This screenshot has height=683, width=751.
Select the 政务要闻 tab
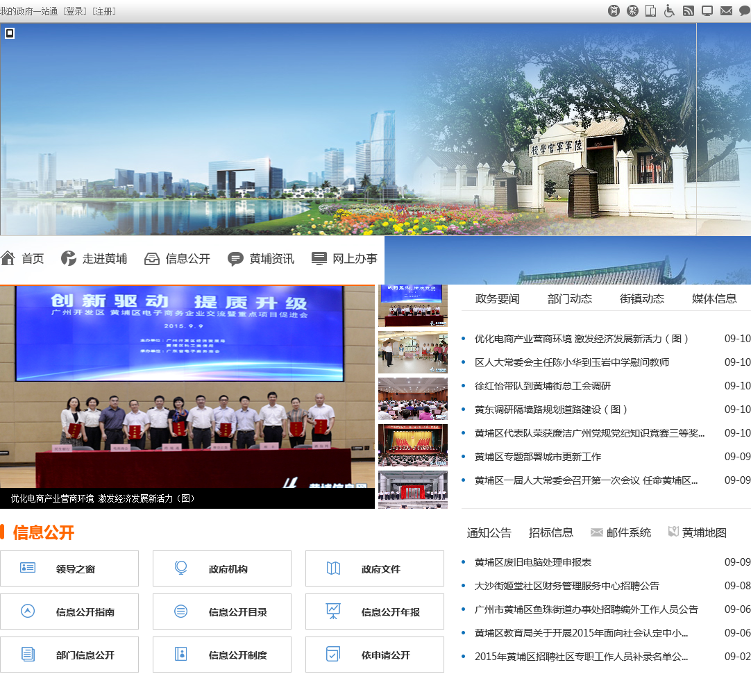point(497,299)
